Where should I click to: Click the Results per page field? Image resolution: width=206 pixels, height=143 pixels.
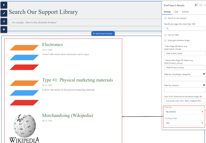[x=185, y=28]
